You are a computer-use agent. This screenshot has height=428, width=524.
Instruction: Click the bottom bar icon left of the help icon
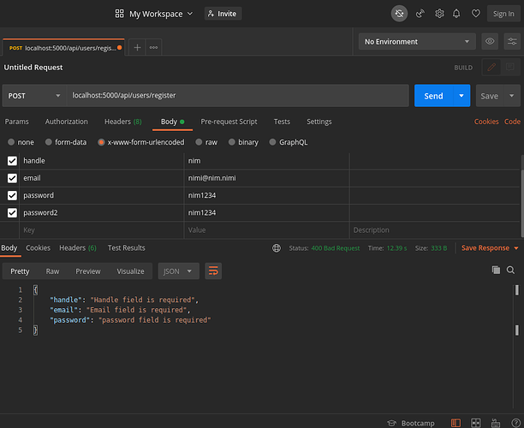click(496, 423)
